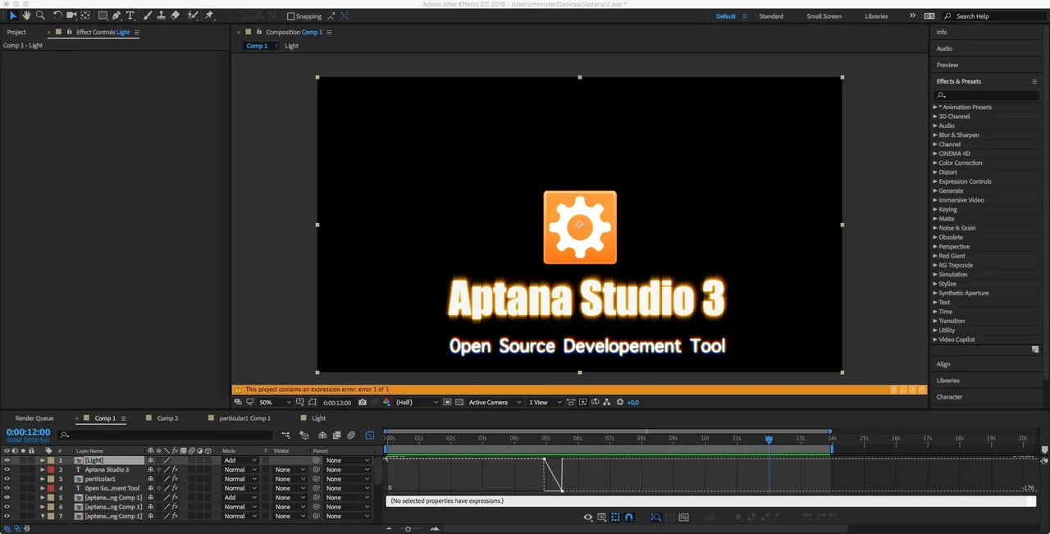Select the Standard workspace
Screen dimensions: 1050x534
click(771, 16)
